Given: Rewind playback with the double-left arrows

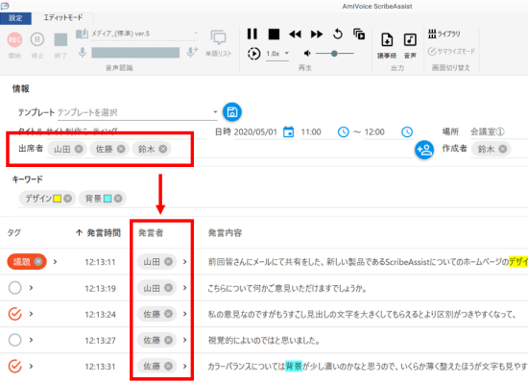Looking at the screenshot, I should click(296, 34).
